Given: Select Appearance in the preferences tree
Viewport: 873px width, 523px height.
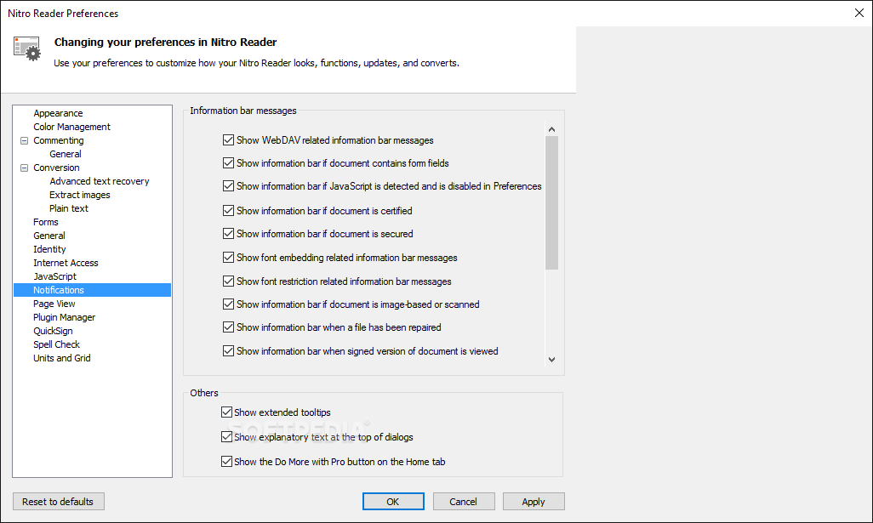Looking at the screenshot, I should [x=58, y=113].
